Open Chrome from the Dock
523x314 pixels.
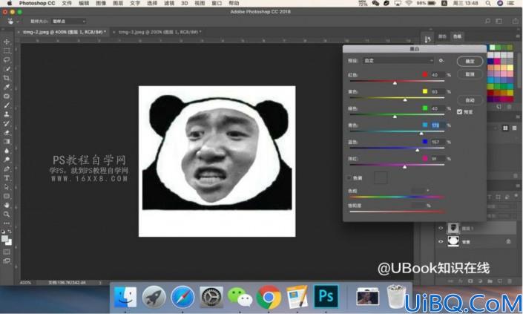(x=269, y=296)
